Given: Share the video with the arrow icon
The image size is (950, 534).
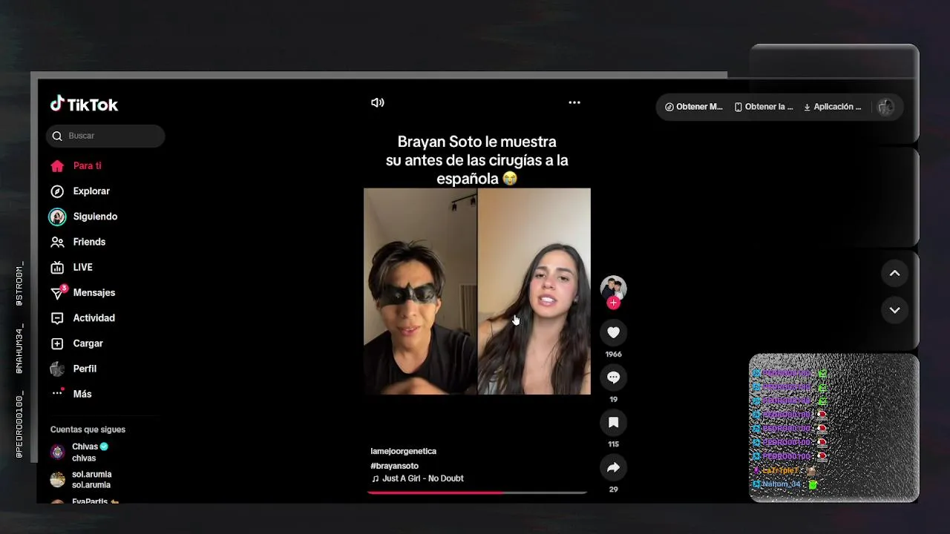Looking at the screenshot, I should (x=613, y=468).
